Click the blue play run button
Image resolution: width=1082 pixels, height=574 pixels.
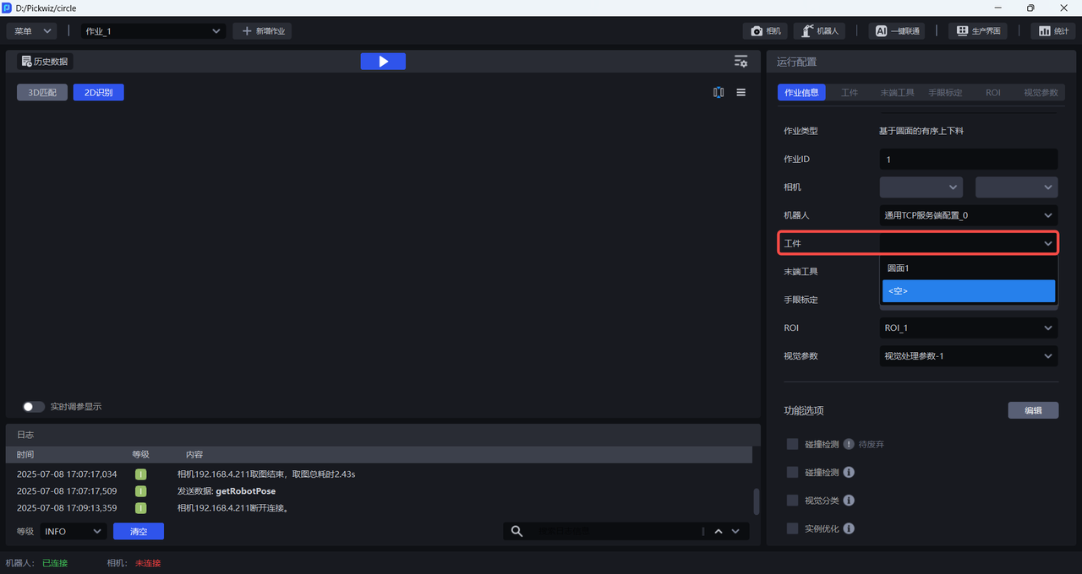point(383,62)
